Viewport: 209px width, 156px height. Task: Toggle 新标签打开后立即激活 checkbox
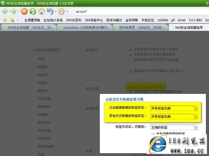(131, 71)
